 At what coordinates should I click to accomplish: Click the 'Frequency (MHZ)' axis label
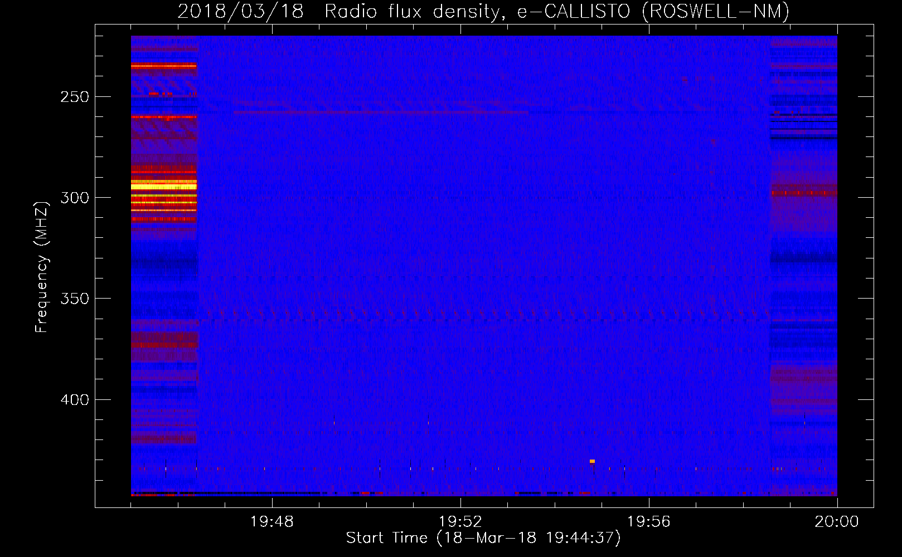point(42,267)
